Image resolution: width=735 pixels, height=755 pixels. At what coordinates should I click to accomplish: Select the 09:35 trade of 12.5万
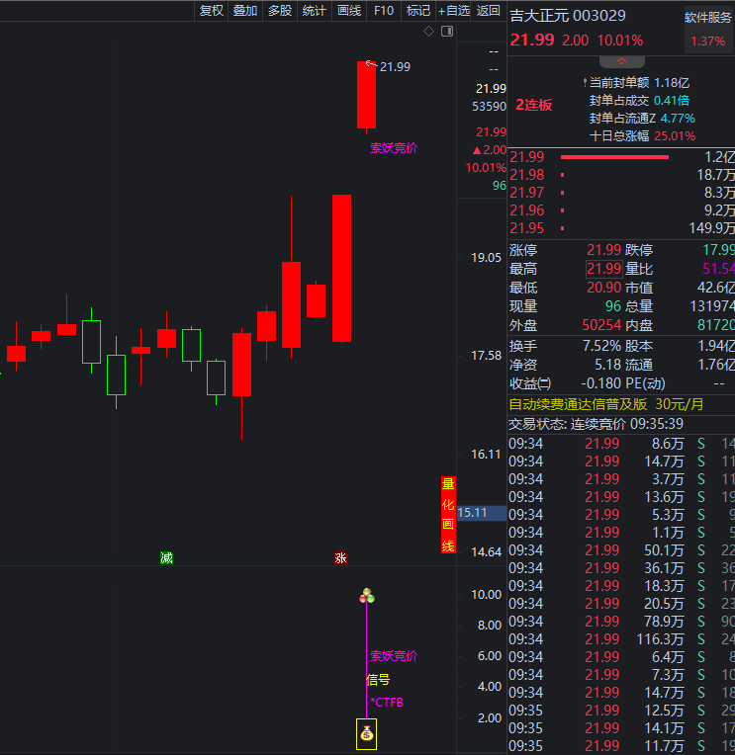[x=622, y=711]
